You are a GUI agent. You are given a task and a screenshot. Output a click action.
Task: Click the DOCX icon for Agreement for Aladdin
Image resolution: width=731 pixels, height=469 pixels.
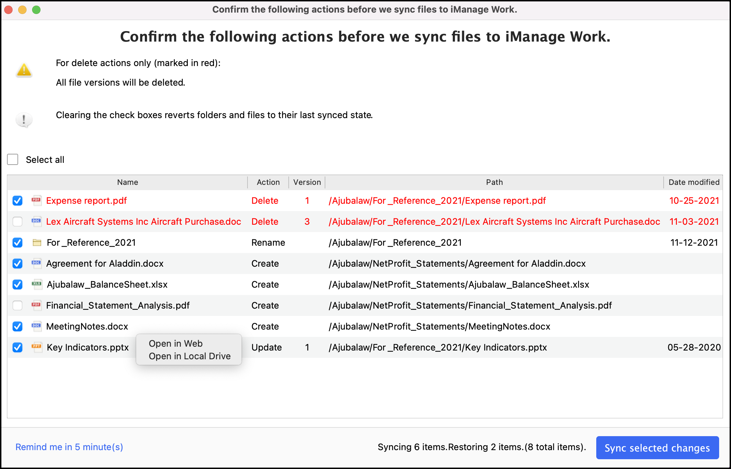[x=36, y=263]
